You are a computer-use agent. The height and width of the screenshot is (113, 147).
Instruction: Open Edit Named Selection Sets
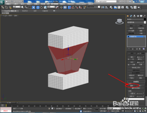click(84, 7)
